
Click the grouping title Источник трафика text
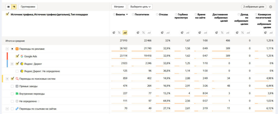(x=49, y=15)
